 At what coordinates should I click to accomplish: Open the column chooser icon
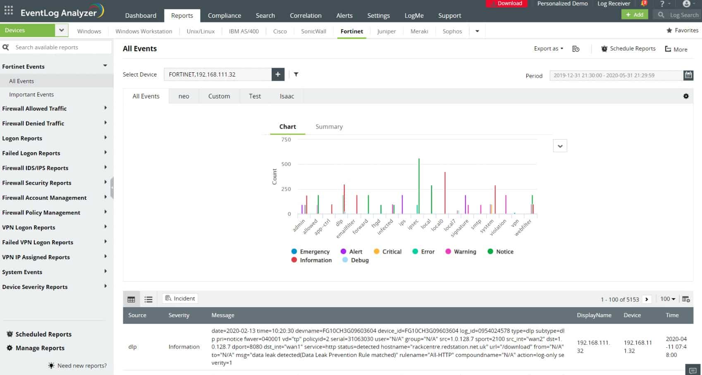pyautogui.click(x=686, y=299)
